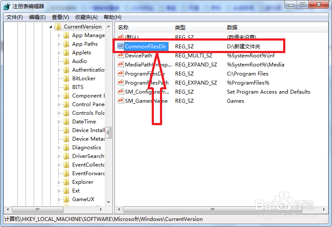
Task: Maximize the Registry Editor window
Action: click(303, 4)
